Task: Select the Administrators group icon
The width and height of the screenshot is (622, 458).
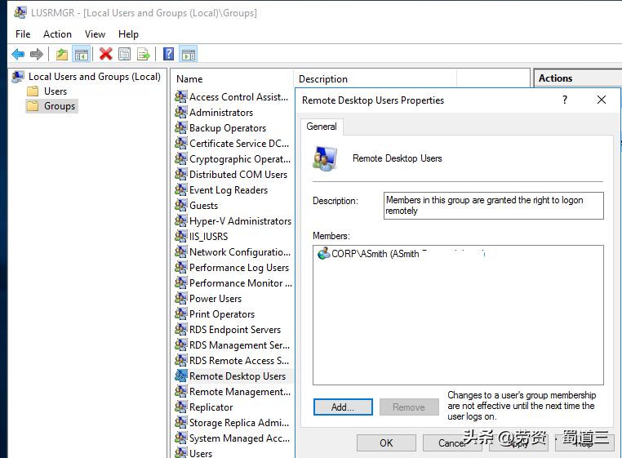Action: click(x=181, y=112)
